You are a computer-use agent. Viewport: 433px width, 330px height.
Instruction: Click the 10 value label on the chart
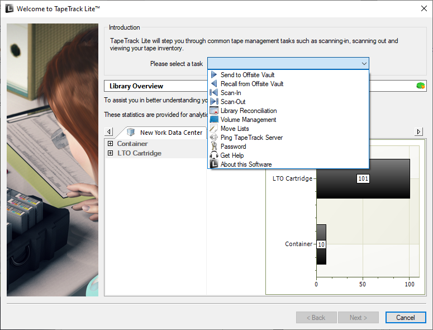coord(321,244)
